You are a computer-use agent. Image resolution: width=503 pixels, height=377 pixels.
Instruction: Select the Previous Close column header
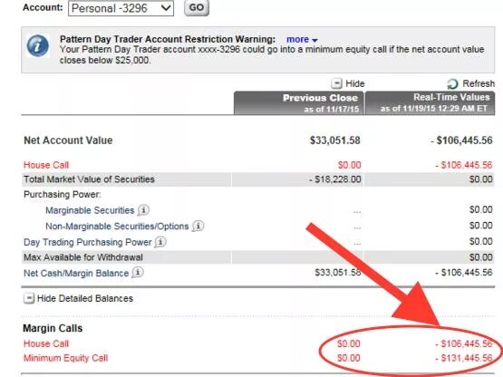point(299,103)
